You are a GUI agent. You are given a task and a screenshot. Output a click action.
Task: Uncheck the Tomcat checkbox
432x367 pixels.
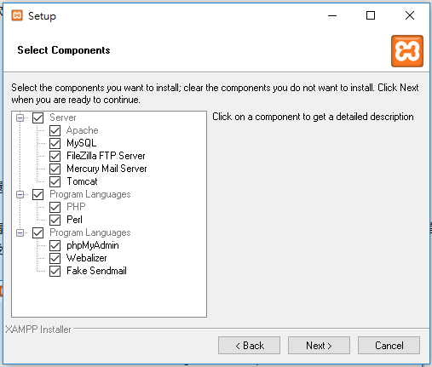(x=55, y=181)
